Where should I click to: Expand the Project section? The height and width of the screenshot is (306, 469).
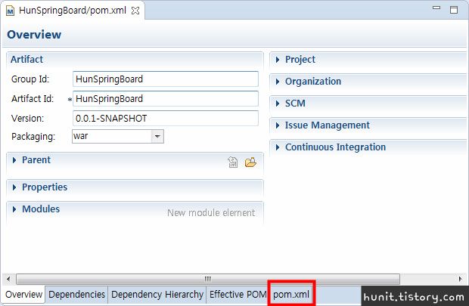tap(278, 60)
